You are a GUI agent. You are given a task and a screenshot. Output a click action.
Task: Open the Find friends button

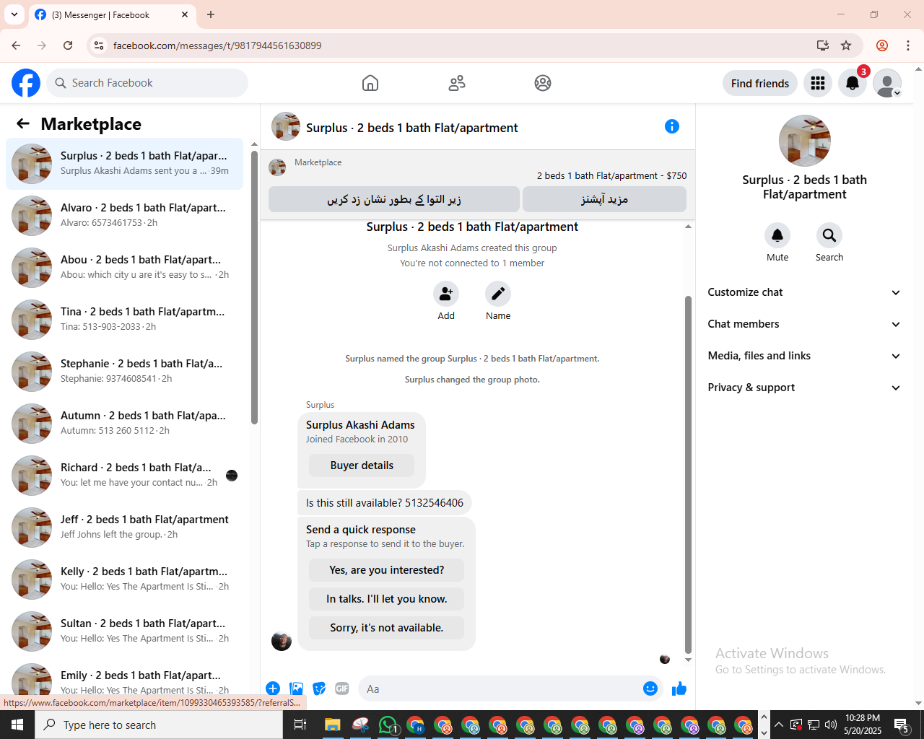tap(760, 83)
